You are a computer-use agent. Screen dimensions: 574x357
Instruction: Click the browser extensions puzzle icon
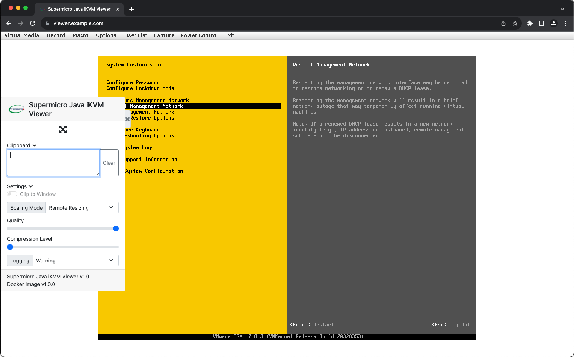click(x=530, y=23)
